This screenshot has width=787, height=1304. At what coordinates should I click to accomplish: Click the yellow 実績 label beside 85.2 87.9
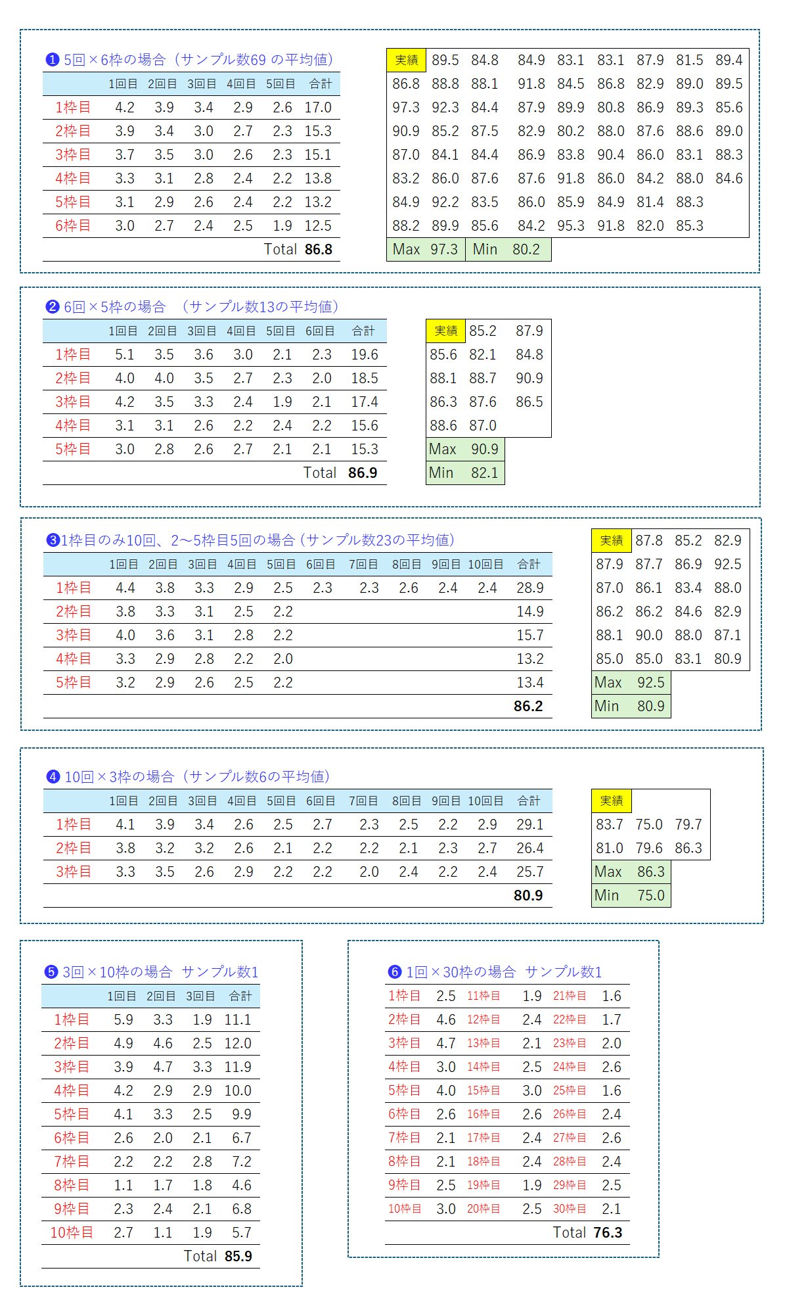[x=446, y=331]
